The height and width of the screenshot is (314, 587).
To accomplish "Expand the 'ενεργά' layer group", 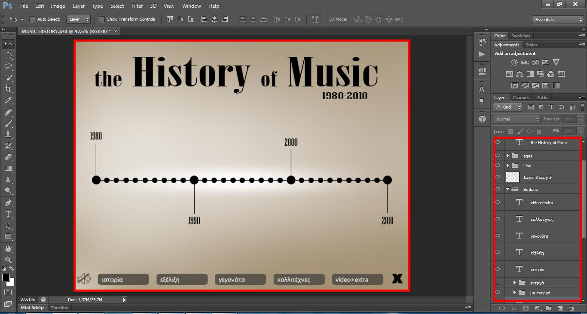I will click(515, 283).
